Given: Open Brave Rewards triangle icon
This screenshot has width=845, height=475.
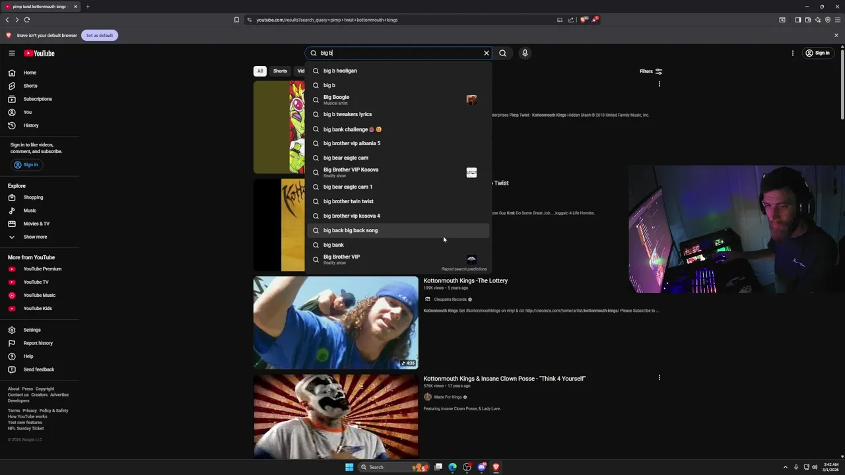Looking at the screenshot, I should (595, 20).
